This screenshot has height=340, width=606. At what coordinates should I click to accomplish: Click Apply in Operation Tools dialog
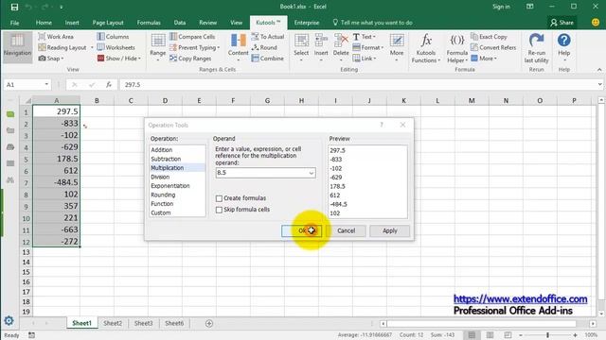click(389, 230)
